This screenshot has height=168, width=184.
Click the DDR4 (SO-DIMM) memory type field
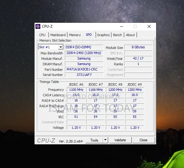(84, 47)
